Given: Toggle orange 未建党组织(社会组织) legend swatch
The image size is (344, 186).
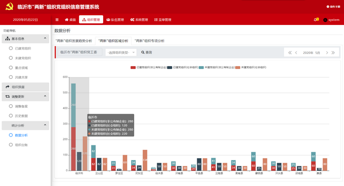Looking at the screenshot, I should pos(238,68).
